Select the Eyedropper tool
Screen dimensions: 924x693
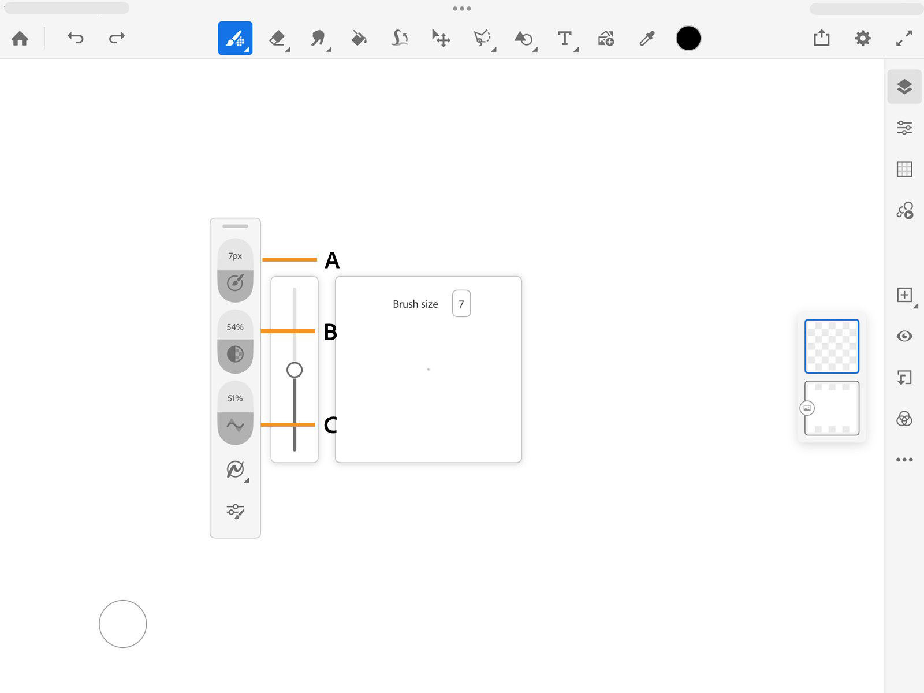click(x=647, y=39)
